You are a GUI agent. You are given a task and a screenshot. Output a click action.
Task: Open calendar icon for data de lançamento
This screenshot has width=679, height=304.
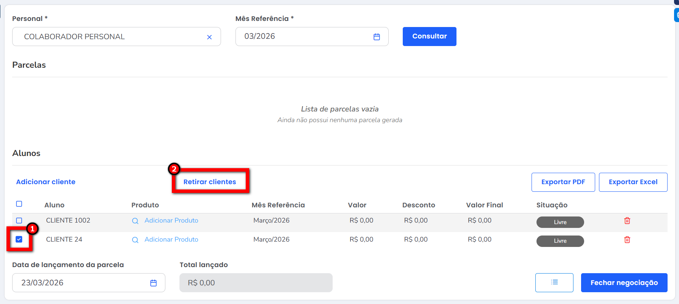point(153,283)
